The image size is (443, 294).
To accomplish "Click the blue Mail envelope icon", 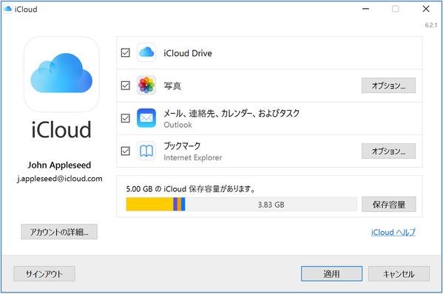I will click(146, 118).
